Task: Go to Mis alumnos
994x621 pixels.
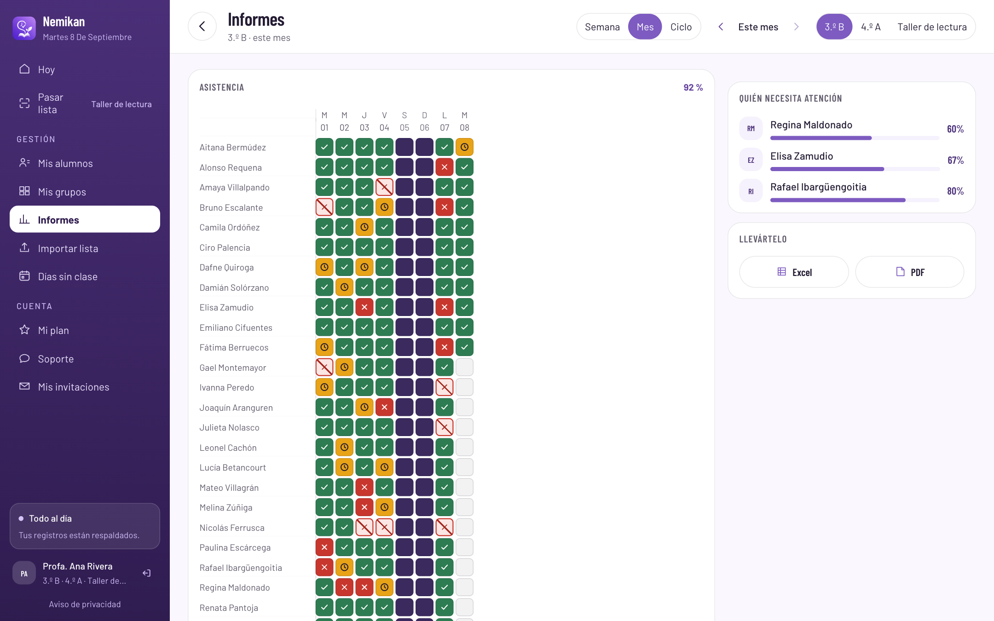Action: click(85, 163)
